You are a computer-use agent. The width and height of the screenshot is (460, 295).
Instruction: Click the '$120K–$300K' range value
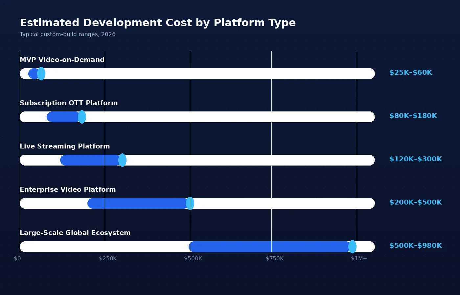[416, 159]
